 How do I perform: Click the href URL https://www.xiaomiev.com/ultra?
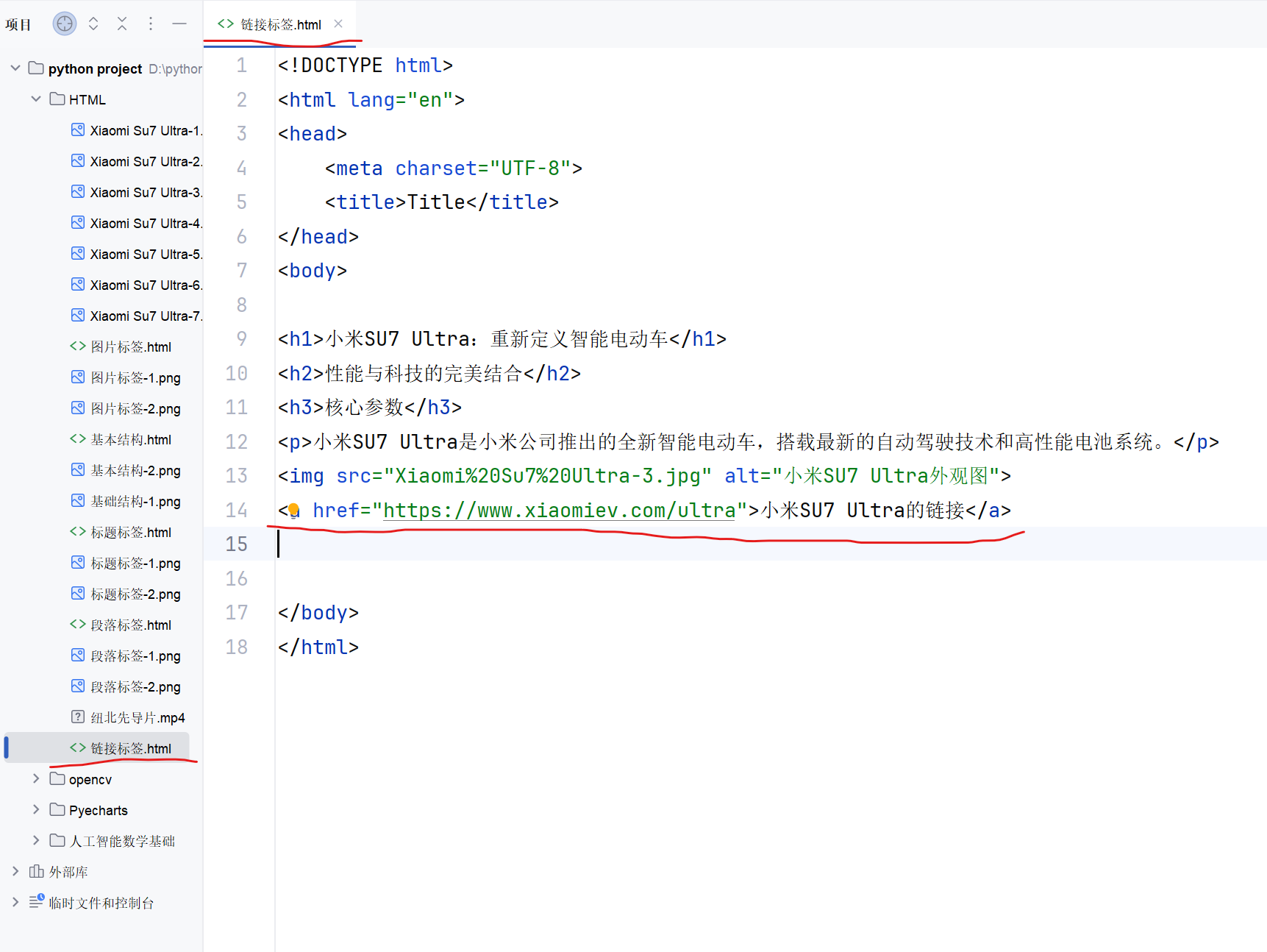click(x=559, y=510)
